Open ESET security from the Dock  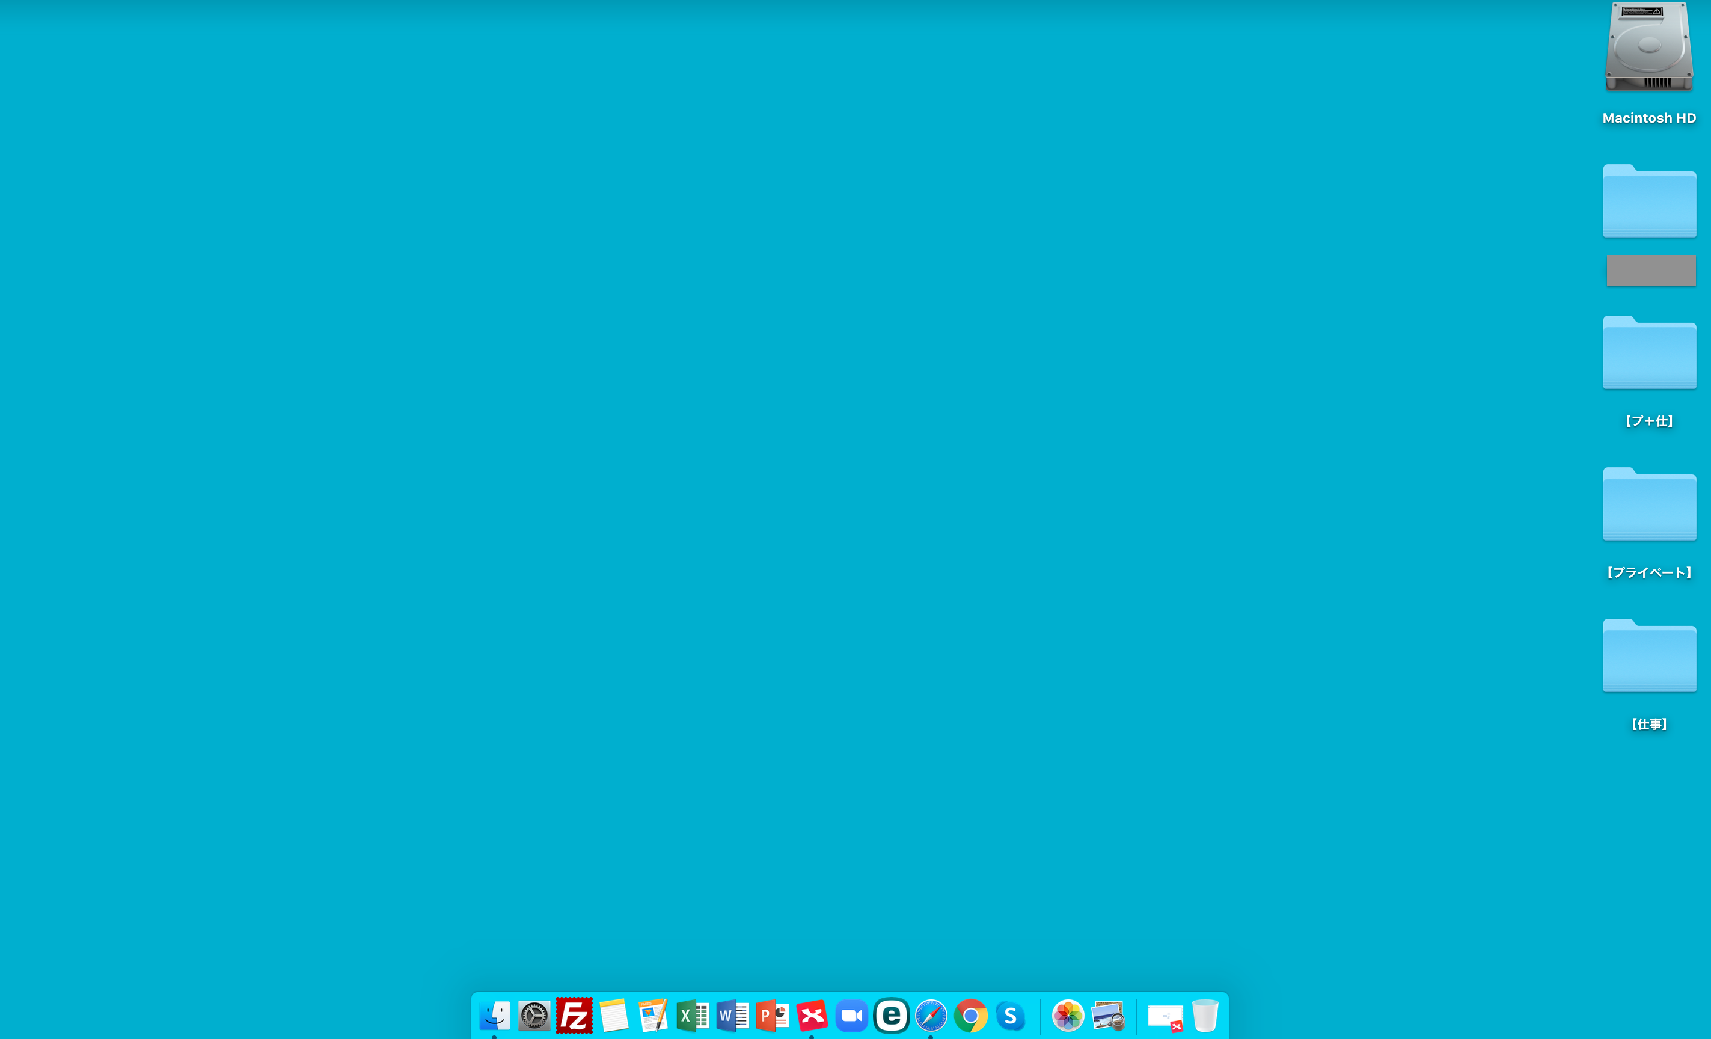coord(891,1016)
